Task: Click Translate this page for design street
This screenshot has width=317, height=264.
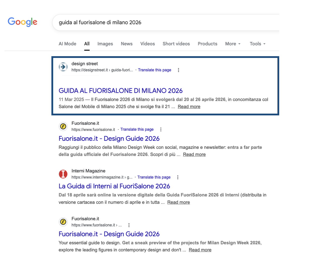Action: [x=154, y=70]
